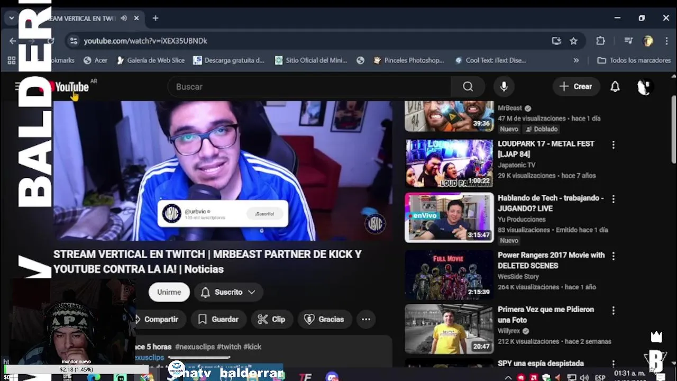This screenshot has width=677, height=381.
Task: Show hidden tray icons arrow
Action: click(508, 377)
